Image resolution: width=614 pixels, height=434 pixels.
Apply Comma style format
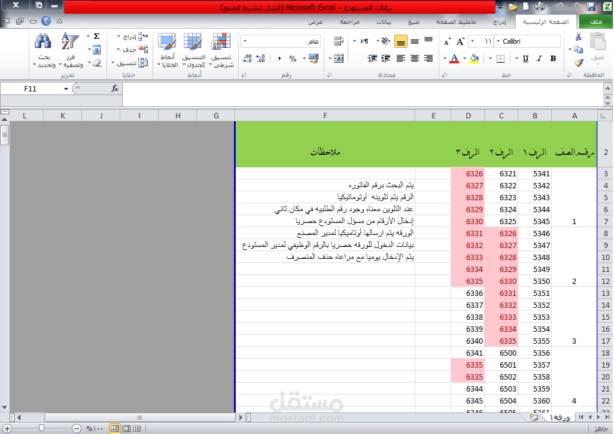pyautogui.click(x=279, y=59)
